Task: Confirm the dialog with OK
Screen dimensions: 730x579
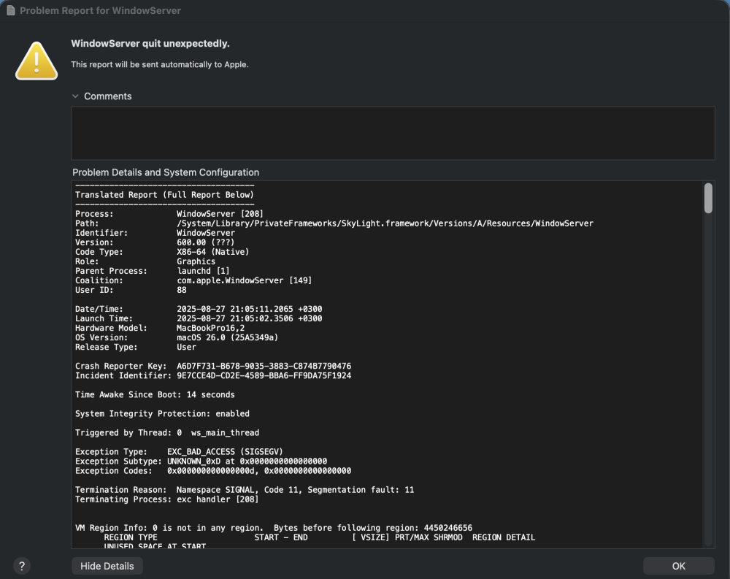Action: pyautogui.click(x=678, y=566)
